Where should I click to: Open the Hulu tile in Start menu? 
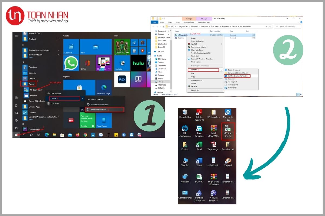(138, 63)
